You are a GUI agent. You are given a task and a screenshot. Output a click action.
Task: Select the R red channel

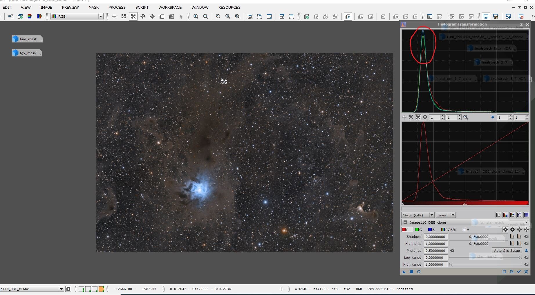(406, 230)
